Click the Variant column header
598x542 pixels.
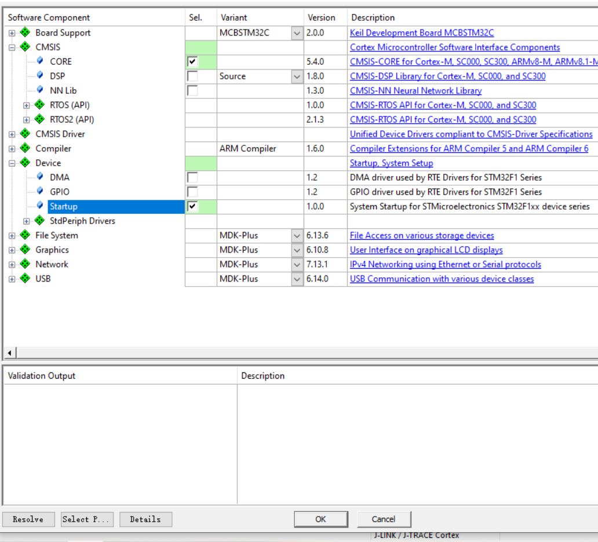[x=260, y=17]
